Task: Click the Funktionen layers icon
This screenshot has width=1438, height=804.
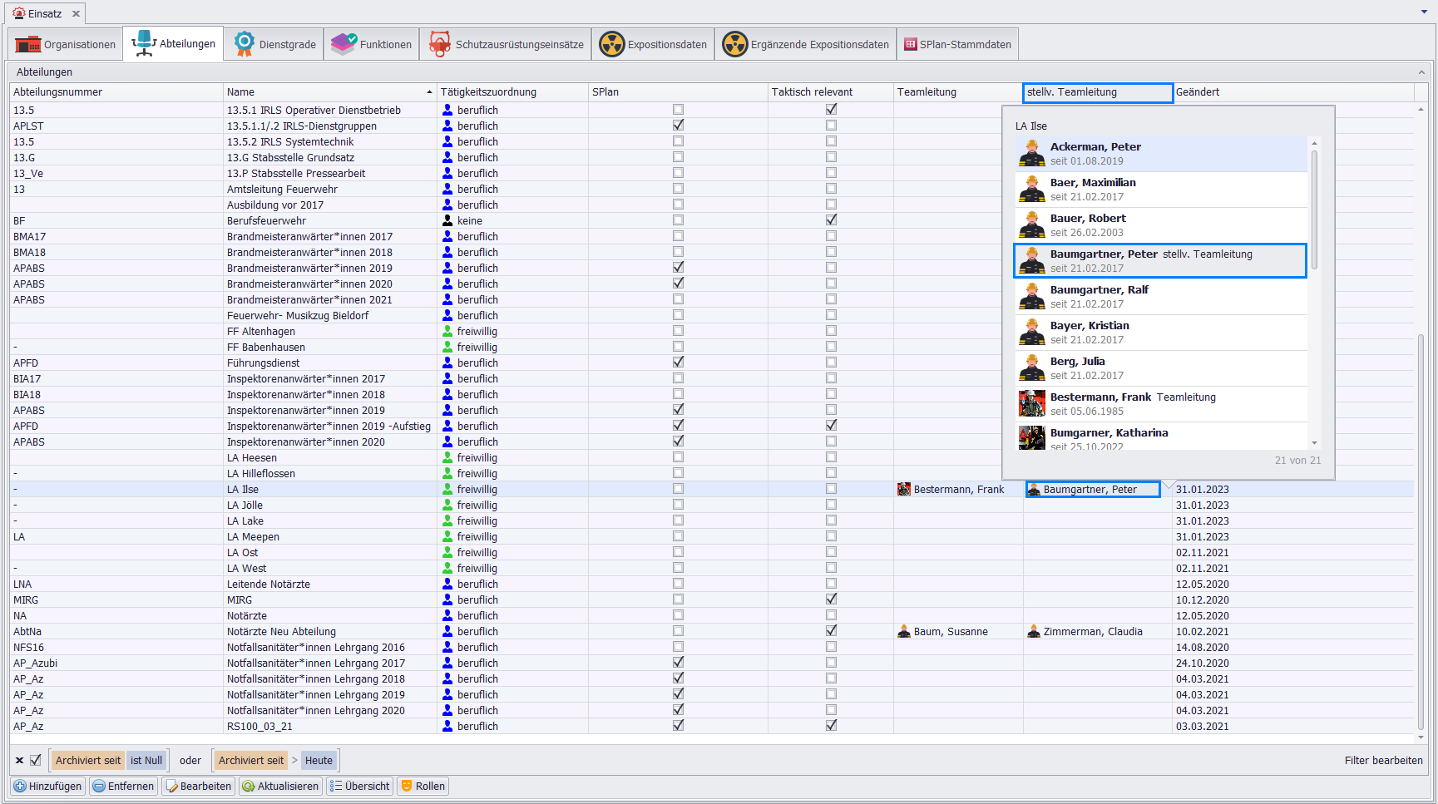Action: 343,44
